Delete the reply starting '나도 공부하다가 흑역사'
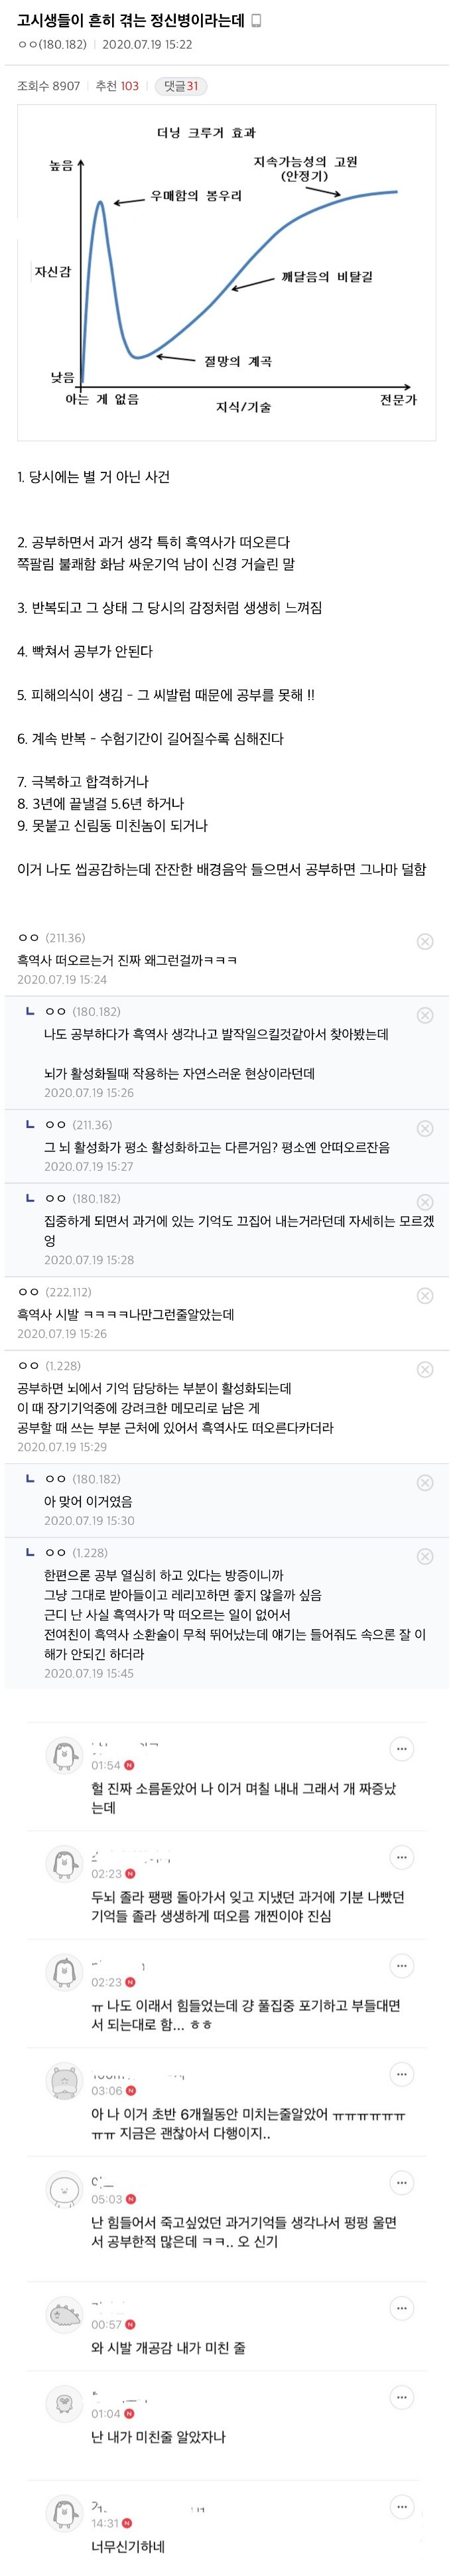 [424, 1015]
